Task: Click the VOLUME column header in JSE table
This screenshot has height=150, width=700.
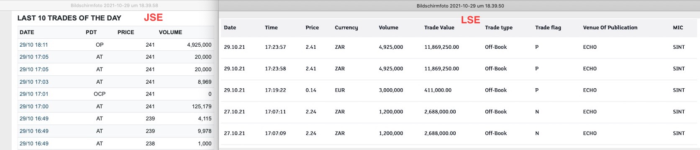Action: (x=170, y=32)
